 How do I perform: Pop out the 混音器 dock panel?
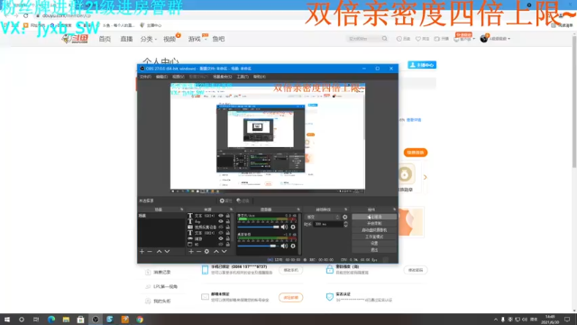298,209
